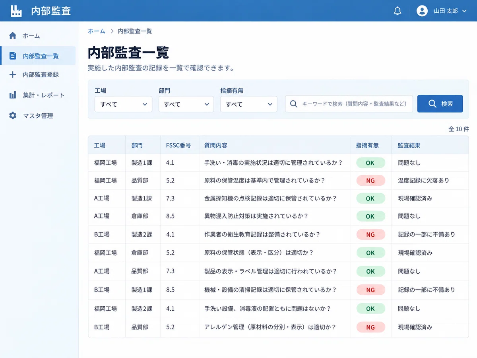Click NG badge for 機械・設備の清掃記録 row

pyautogui.click(x=370, y=290)
